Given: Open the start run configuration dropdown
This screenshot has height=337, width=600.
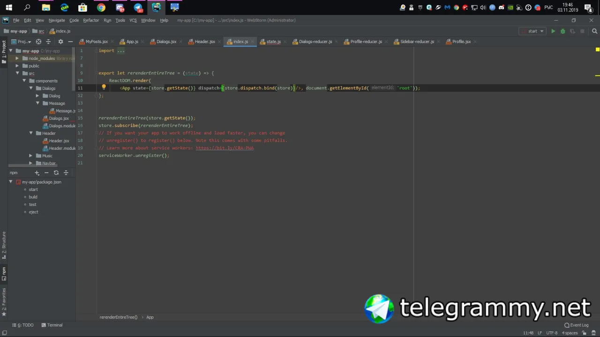Looking at the screenshot, I should click(x=532, y=31).
